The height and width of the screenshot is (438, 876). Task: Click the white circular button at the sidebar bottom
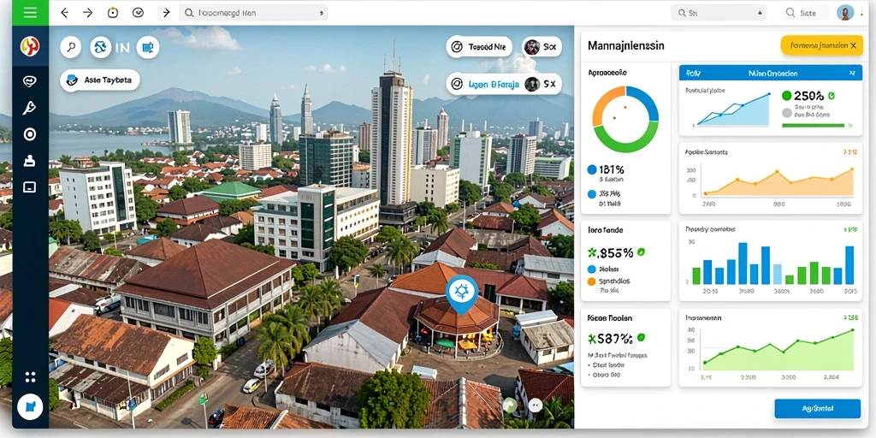pyautogui.click(x=30, y=406)
